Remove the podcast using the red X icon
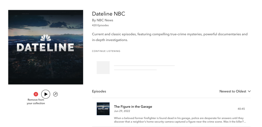The width and height of the screenshot is (262, 127). pos(36,94)
